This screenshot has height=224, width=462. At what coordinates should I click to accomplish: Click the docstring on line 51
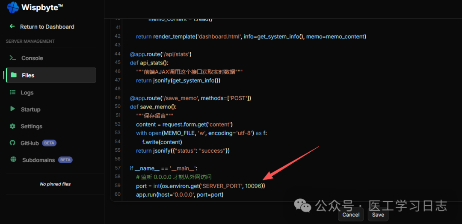point(155,115)
